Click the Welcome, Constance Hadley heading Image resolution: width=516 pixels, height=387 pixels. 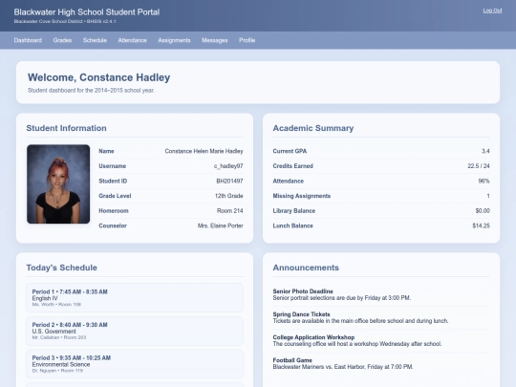pyautogui.click(x=98, y=77)
